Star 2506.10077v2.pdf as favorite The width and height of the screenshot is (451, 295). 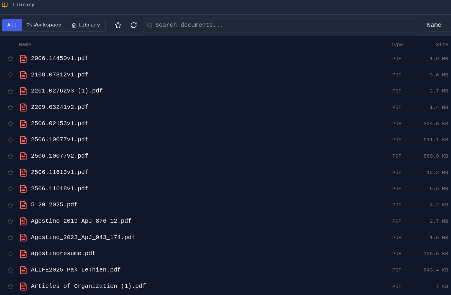(10, 156)
